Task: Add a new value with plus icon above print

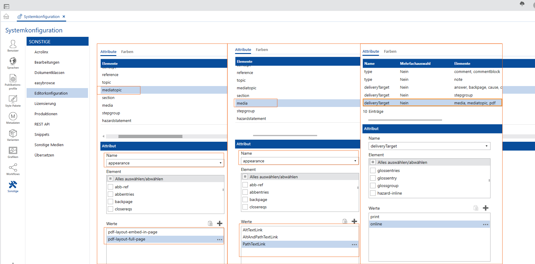Action: [485, 208]
